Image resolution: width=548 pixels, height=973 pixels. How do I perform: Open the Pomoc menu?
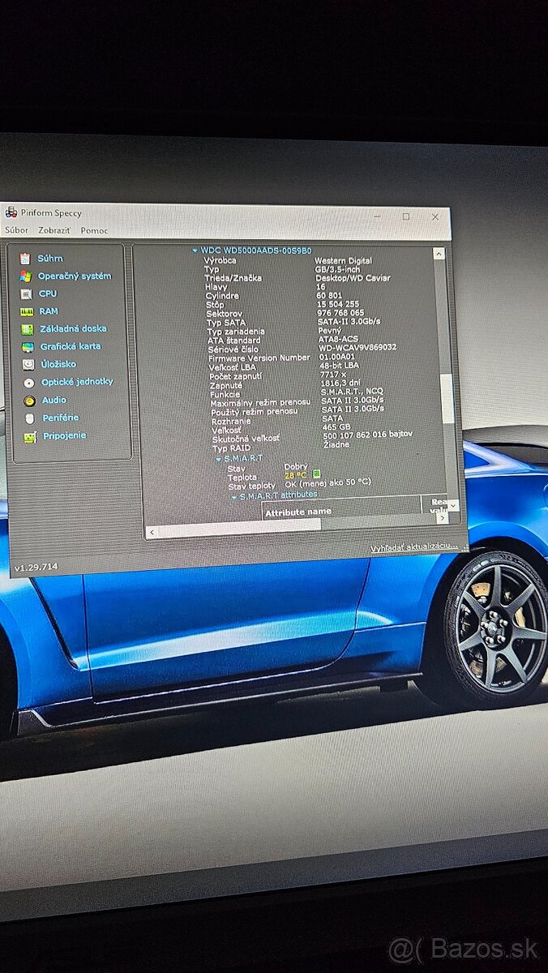coord(94,230)
